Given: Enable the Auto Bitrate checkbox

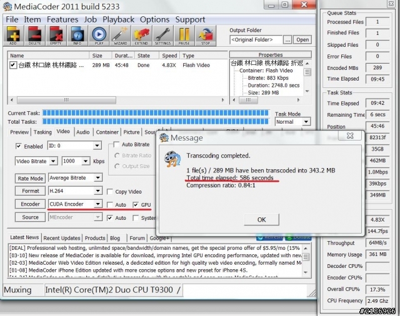Looking at the screenshot, I should click(116, 144).
